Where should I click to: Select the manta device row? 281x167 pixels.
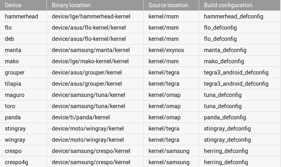140,50
